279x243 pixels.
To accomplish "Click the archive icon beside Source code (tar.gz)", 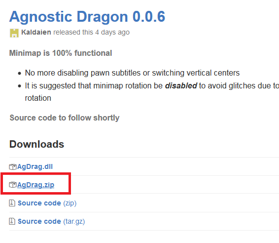I will click(12, 221).
